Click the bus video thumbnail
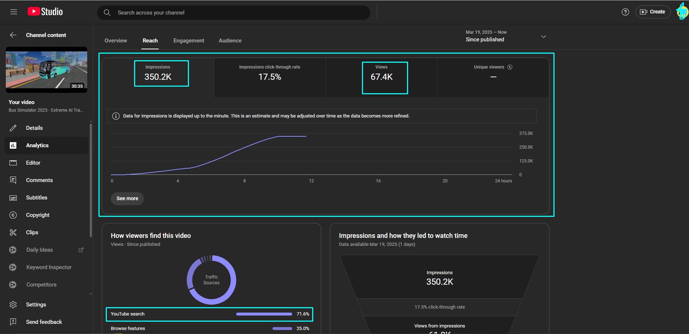Screen dimensions: 689x334 (x=47, y=70)
